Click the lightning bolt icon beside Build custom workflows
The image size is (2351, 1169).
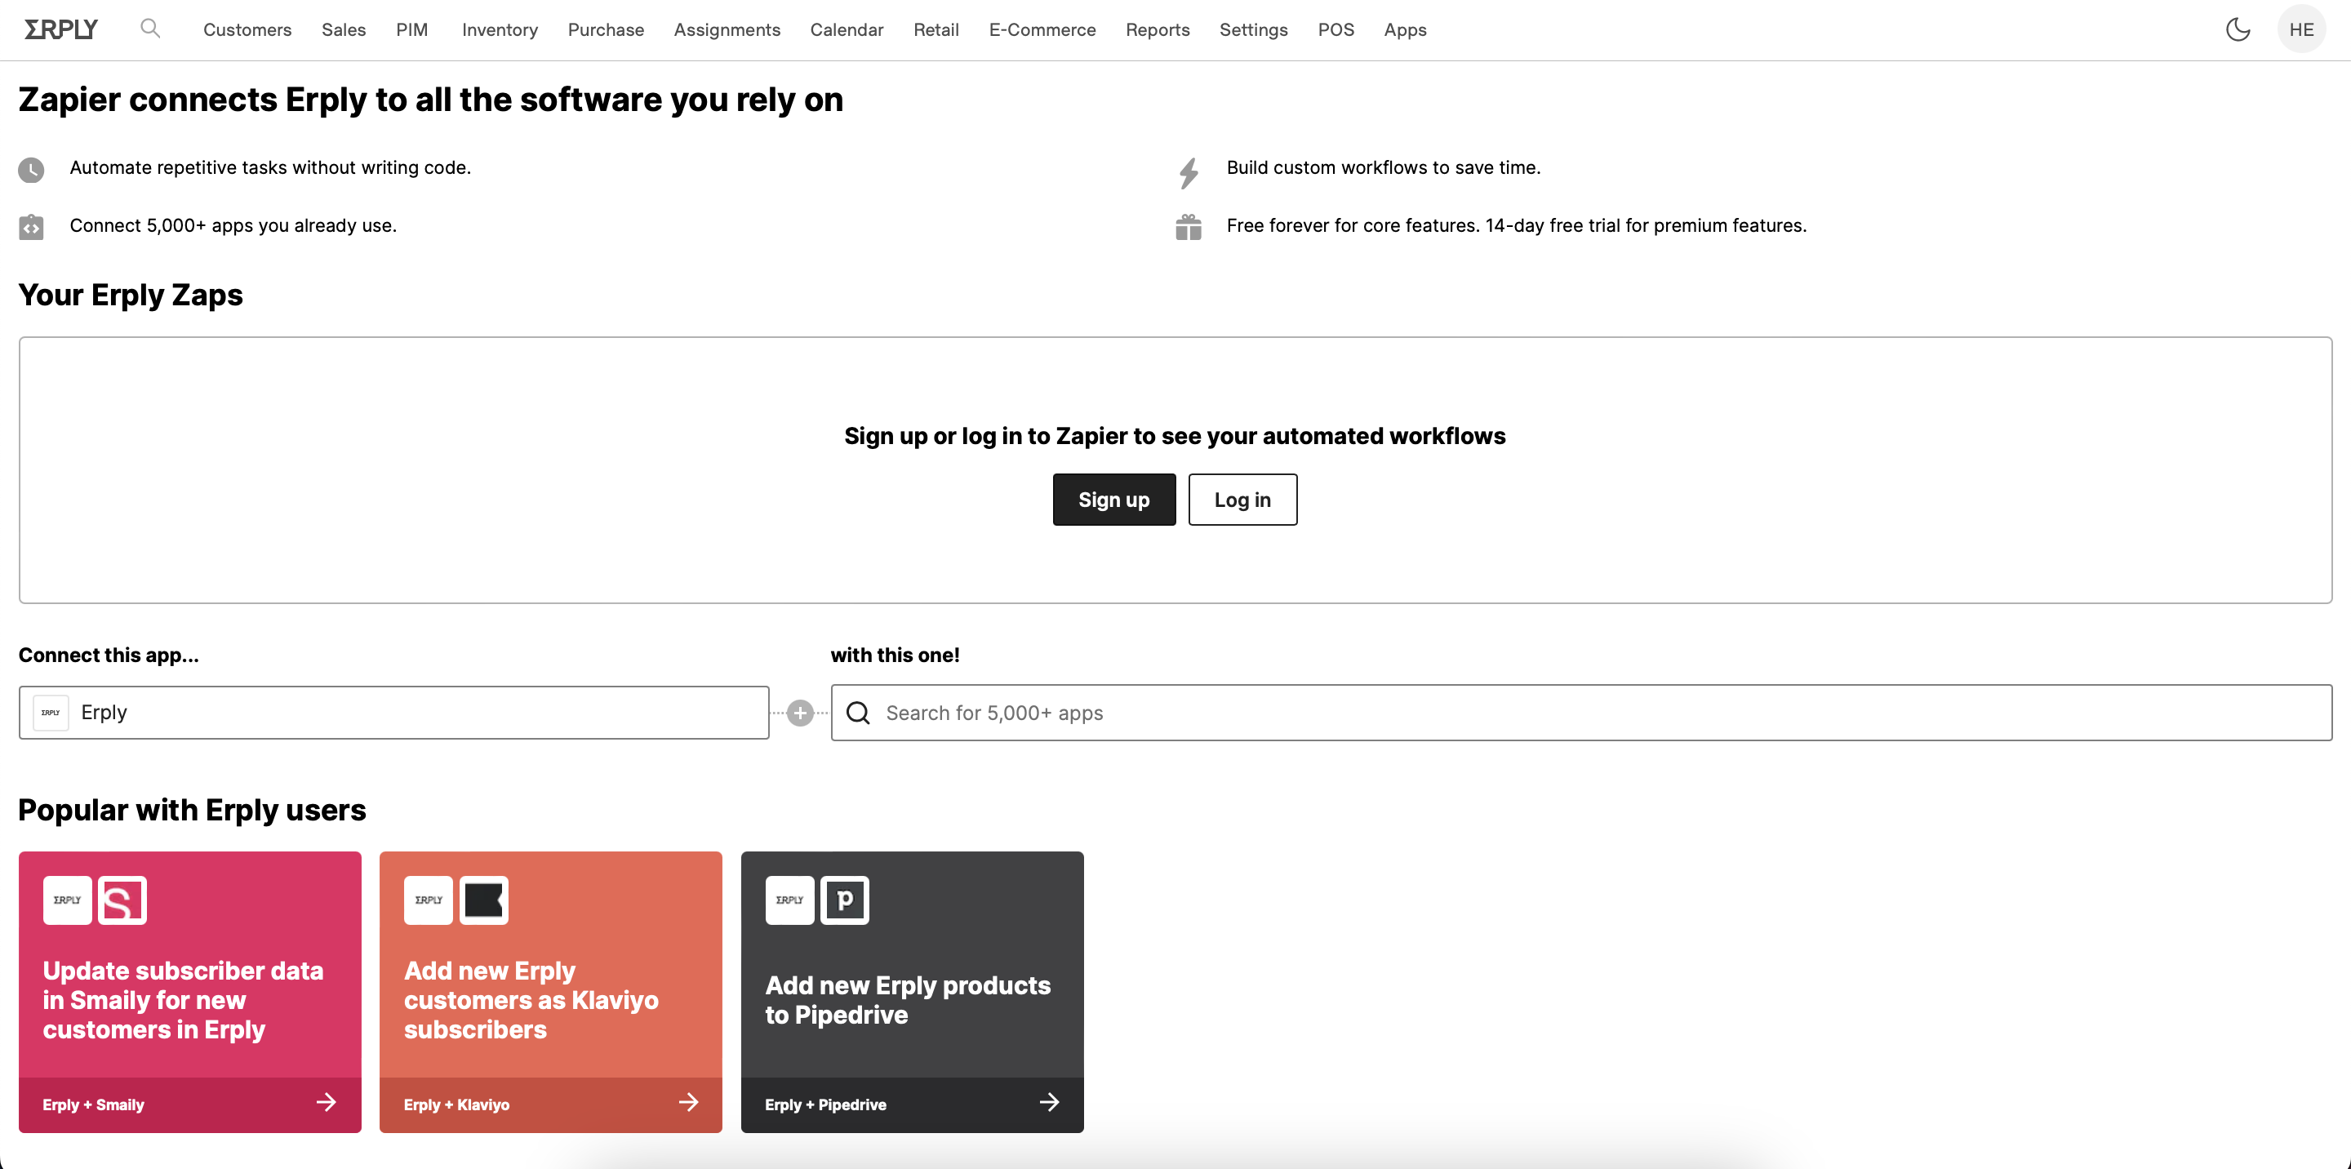[x=1189, y=172]
